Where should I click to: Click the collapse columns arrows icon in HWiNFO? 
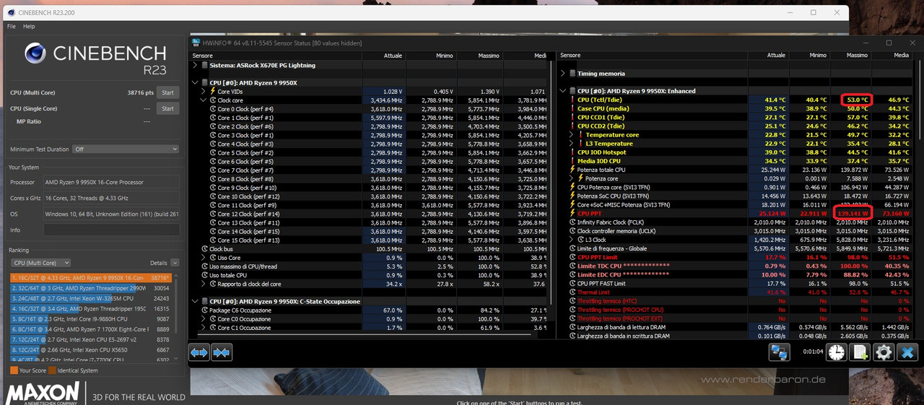click(x=222, y=352)
